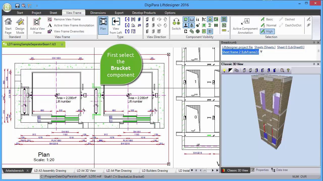Select Active View Frame Annotation

71,25
